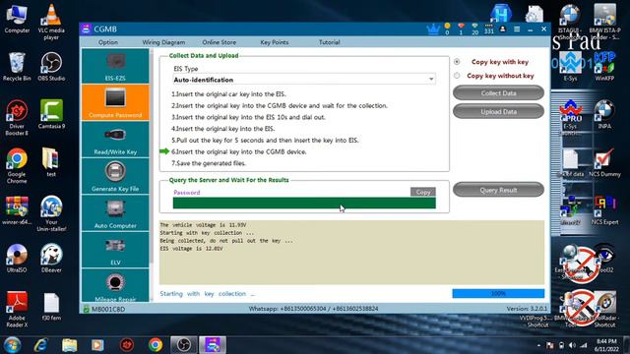Click the log output text area
The image size is (630, 354).
[351, 253]
